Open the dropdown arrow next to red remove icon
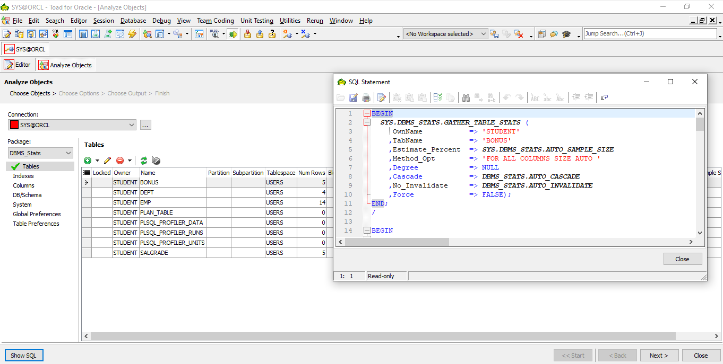The image size is (723, 364). (x=130, y=161)
